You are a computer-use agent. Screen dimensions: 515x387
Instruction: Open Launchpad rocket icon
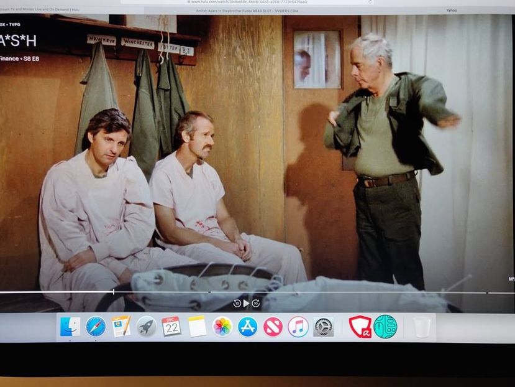146,327
